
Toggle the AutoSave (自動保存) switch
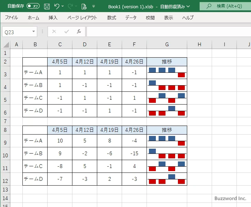(33, 6)
